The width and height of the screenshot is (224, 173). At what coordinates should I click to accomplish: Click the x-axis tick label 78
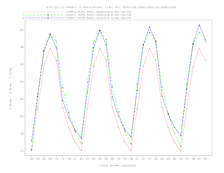[x=193, y=159]
